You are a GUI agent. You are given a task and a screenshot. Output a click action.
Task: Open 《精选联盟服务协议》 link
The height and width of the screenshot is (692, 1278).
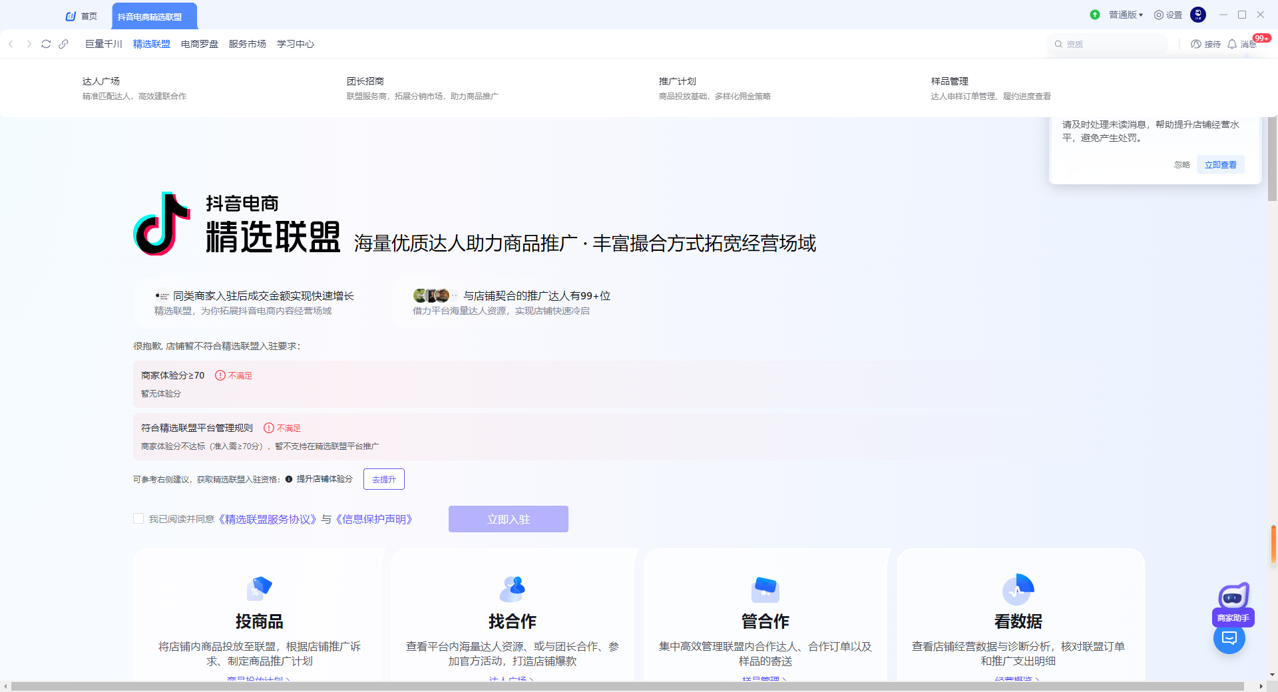click(x=268, y=519)
